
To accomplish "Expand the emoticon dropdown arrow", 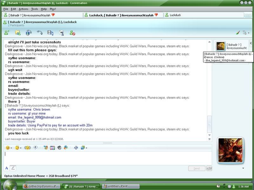I will [x=11, y=148].
